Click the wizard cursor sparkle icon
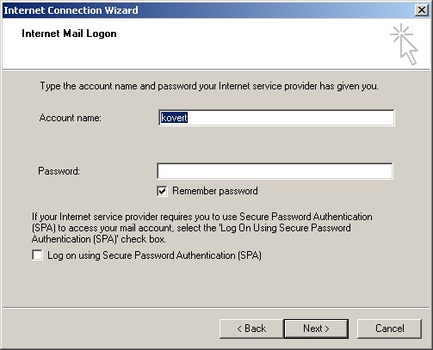 tap(404, 45)
